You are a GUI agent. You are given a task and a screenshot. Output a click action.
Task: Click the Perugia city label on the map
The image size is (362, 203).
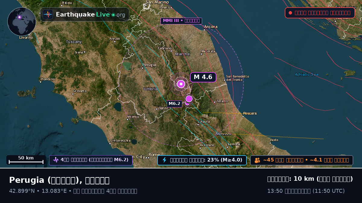tap(149, 65)
